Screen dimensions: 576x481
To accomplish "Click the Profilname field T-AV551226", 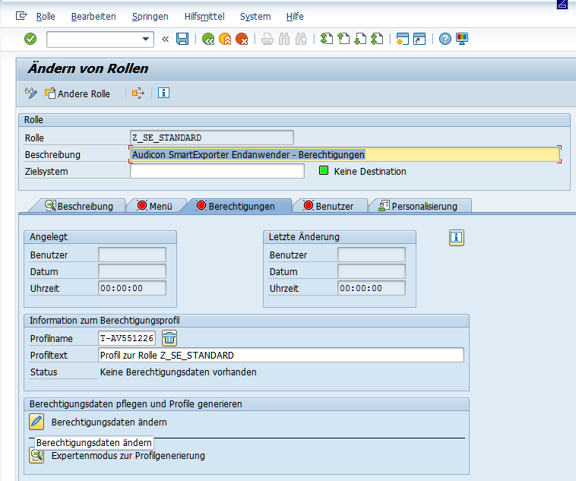I will click(x=127, y=338).
